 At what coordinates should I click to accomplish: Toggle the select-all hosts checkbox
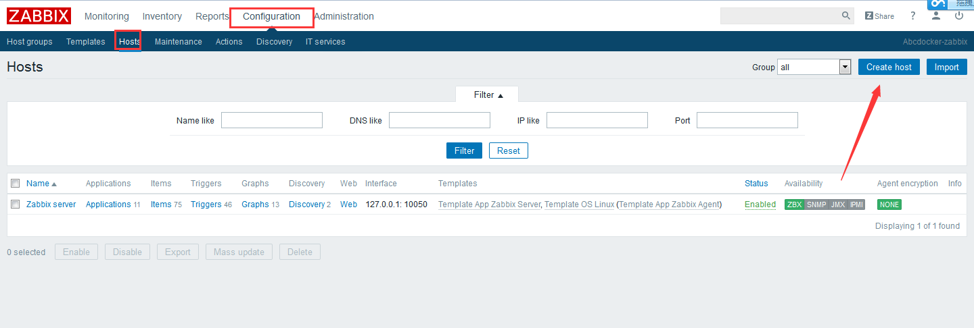16,184
